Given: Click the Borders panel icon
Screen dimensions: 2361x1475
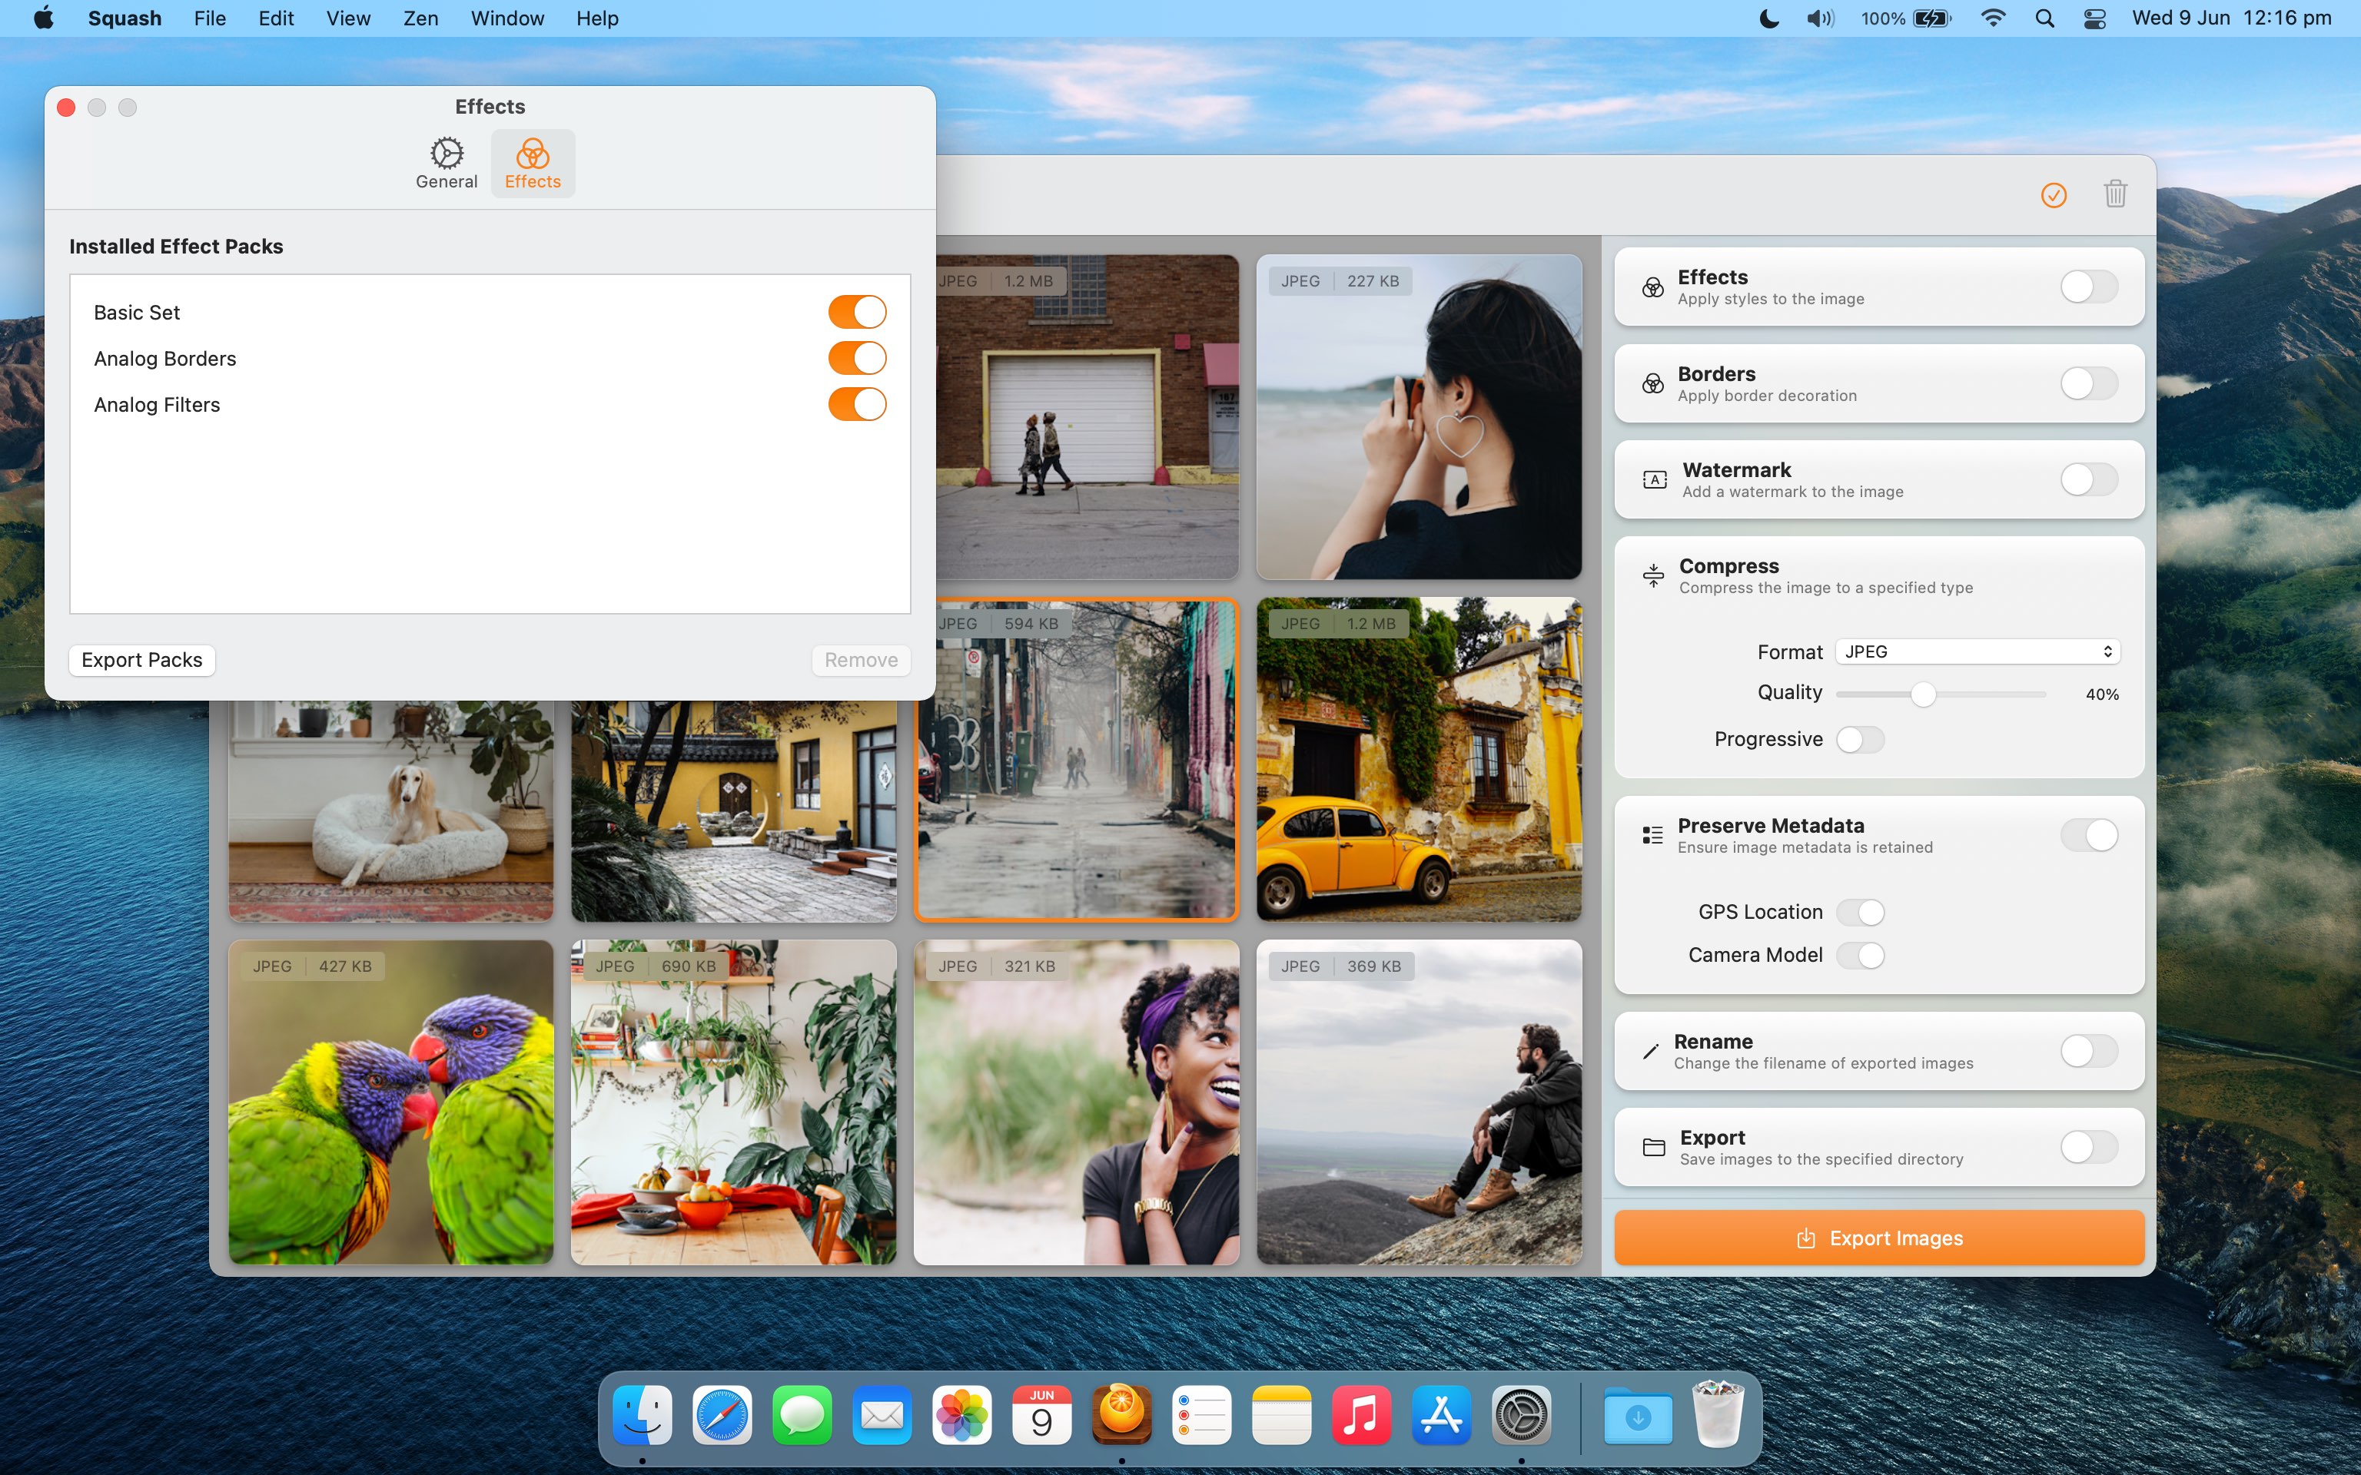Looking at the screenshot, I should pyautogui.click(x=1652, y=383).
